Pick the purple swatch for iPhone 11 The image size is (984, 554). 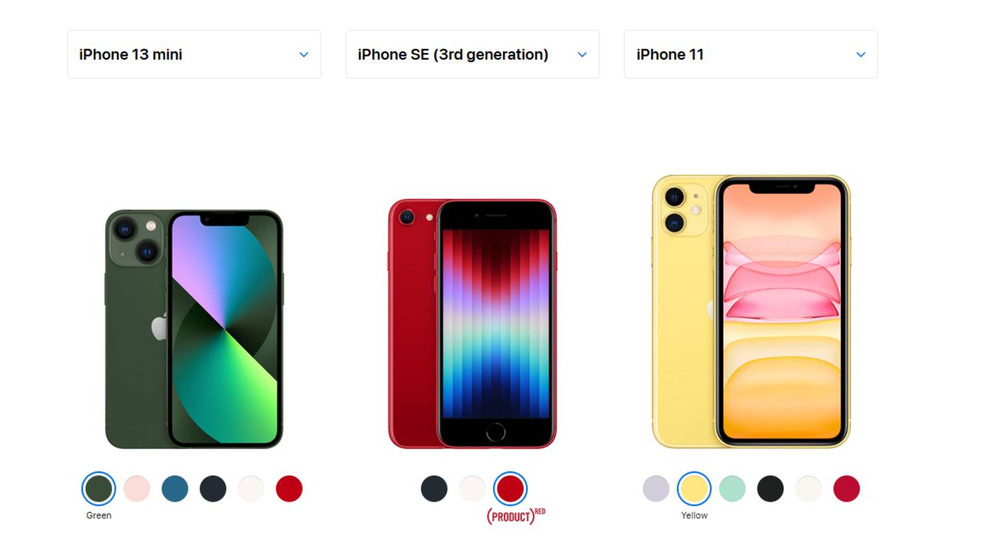(x=656, y=489)
